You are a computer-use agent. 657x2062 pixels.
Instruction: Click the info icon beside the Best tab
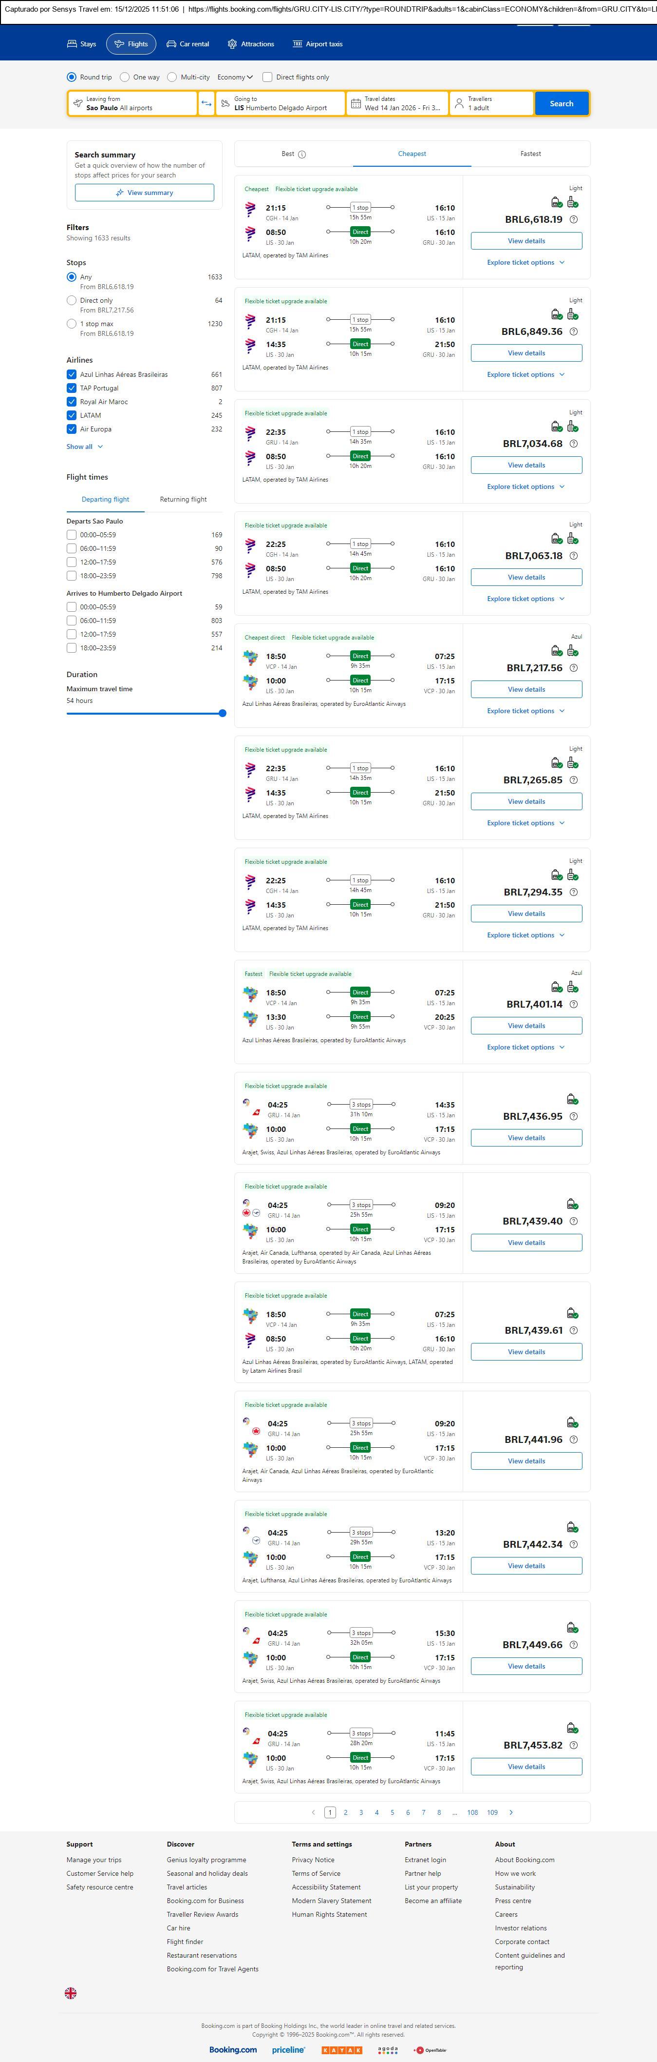click(302, 155)
